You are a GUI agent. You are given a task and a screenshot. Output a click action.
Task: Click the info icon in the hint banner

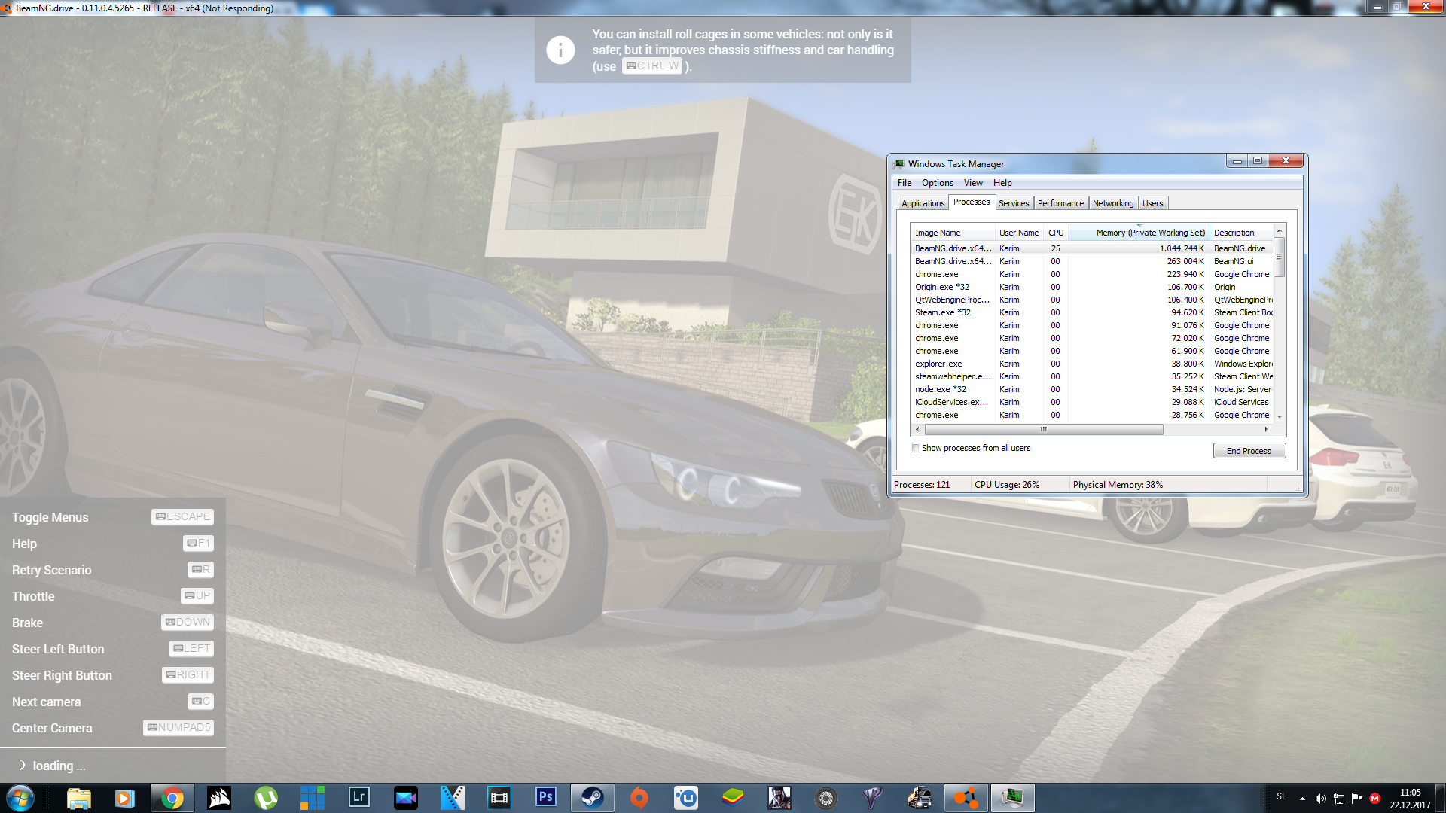coord(560,50)
